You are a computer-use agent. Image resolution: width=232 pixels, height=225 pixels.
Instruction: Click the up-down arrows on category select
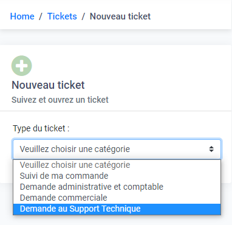pos(211,149)
